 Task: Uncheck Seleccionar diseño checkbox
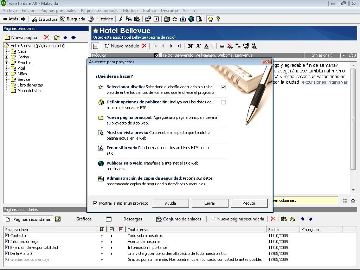point(223,87)
